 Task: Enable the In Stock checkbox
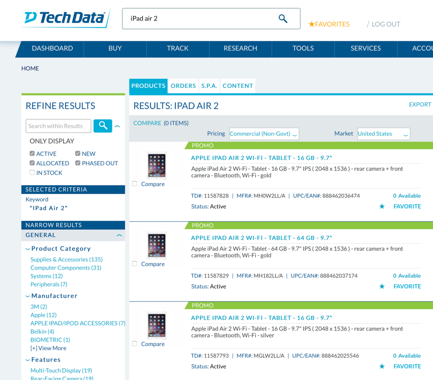[x=32, y=173]
